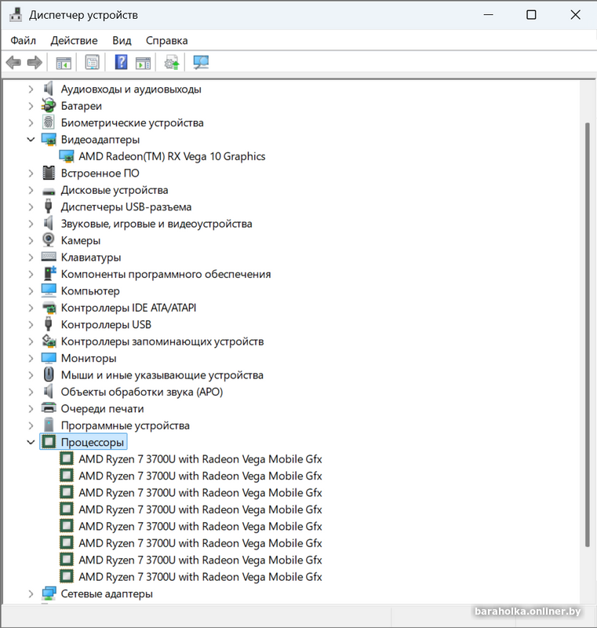Open the Справка menu
The height and width of the screenshot is (628, 597).
(167, 41)
